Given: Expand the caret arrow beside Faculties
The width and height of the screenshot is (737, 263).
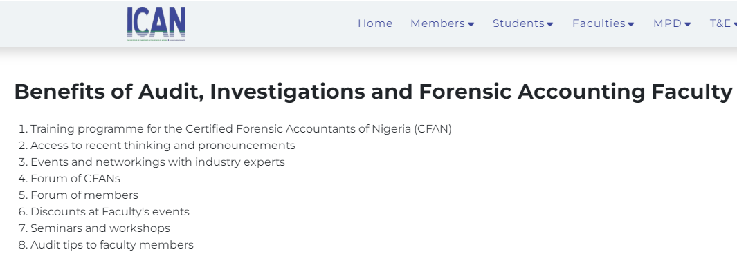Looking at the screenshot, I should (x=630, y=24).
